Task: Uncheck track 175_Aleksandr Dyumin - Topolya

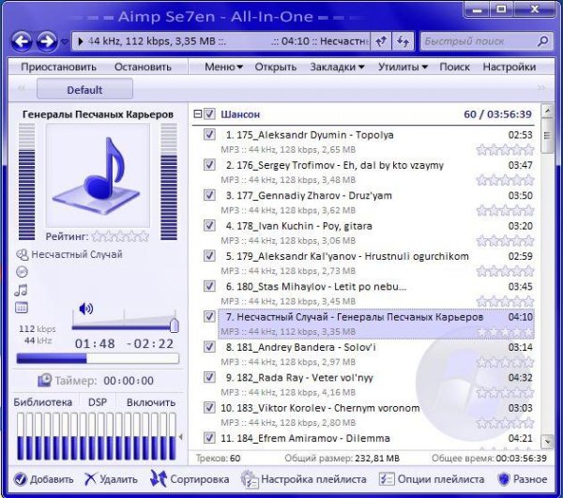Action: (x=209, y=134)
